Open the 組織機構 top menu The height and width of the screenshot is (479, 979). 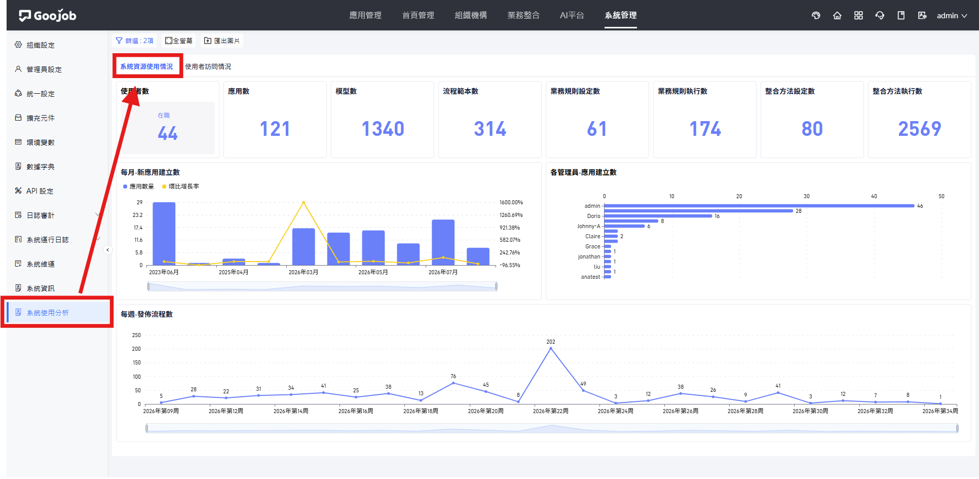coord(471,15)
